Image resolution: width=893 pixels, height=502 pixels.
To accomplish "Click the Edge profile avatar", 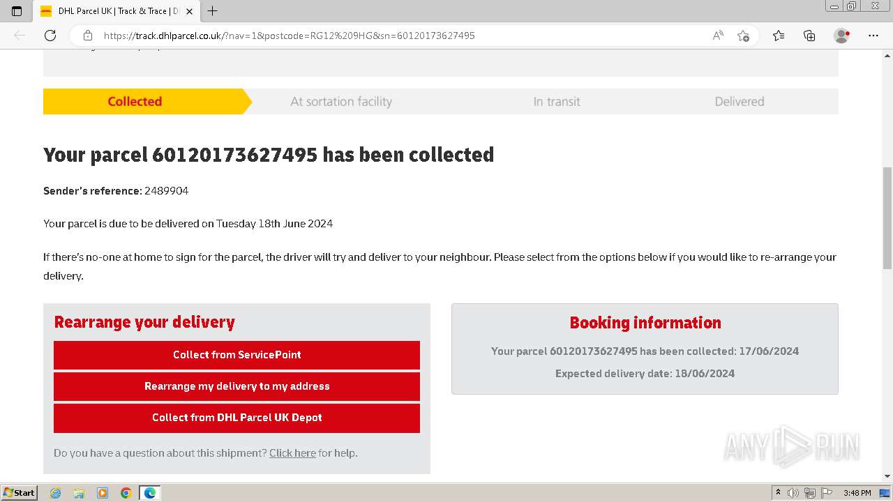I will click(x=841, y=36).
